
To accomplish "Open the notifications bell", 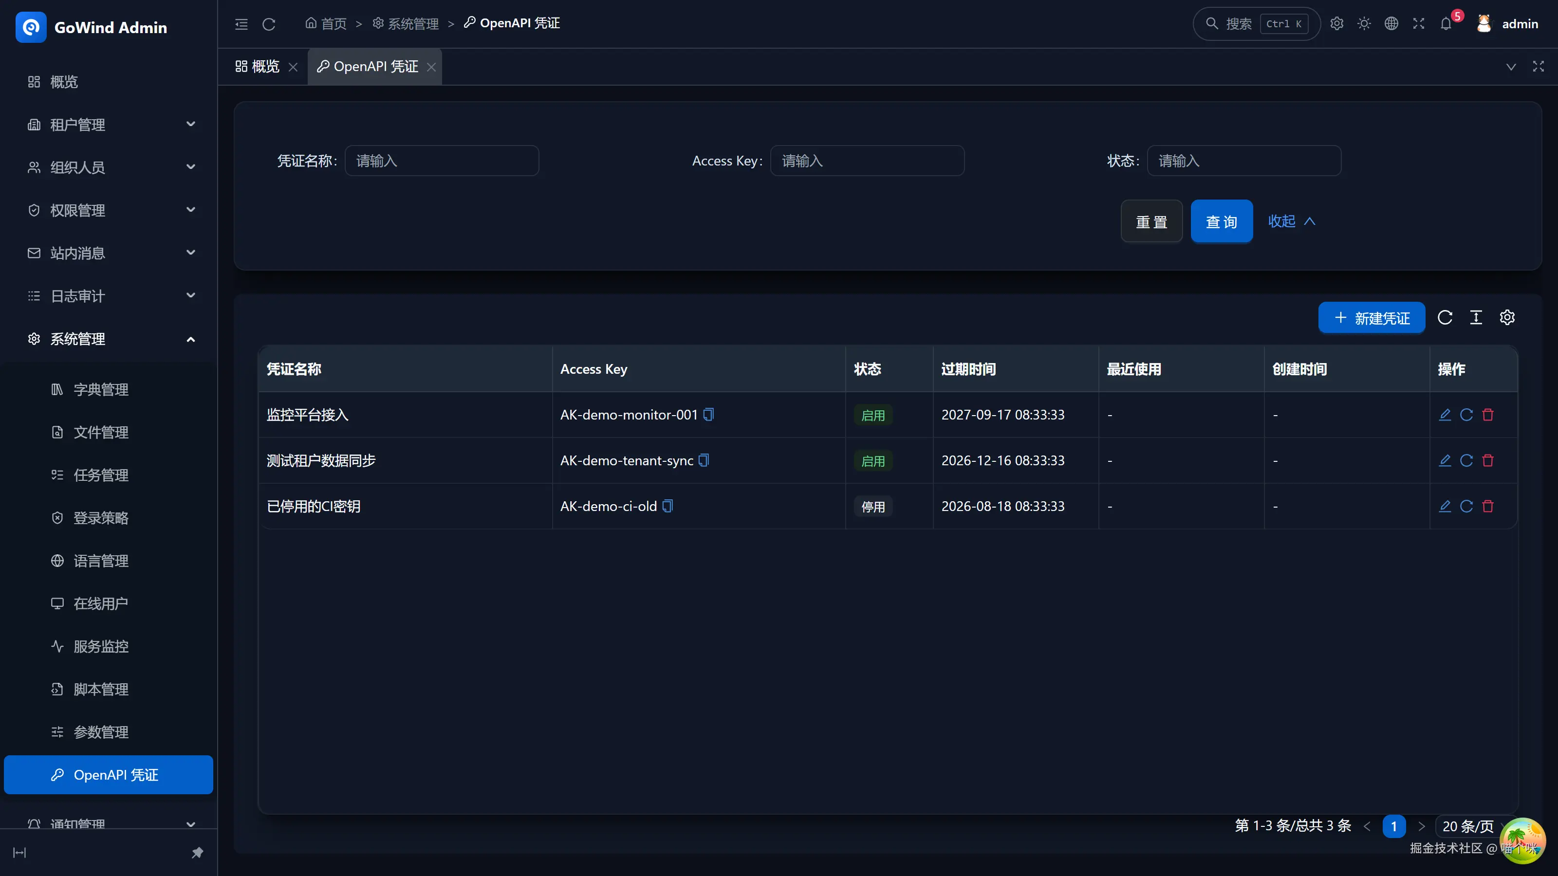I will pyautogui.click(x=1446, y=23).
